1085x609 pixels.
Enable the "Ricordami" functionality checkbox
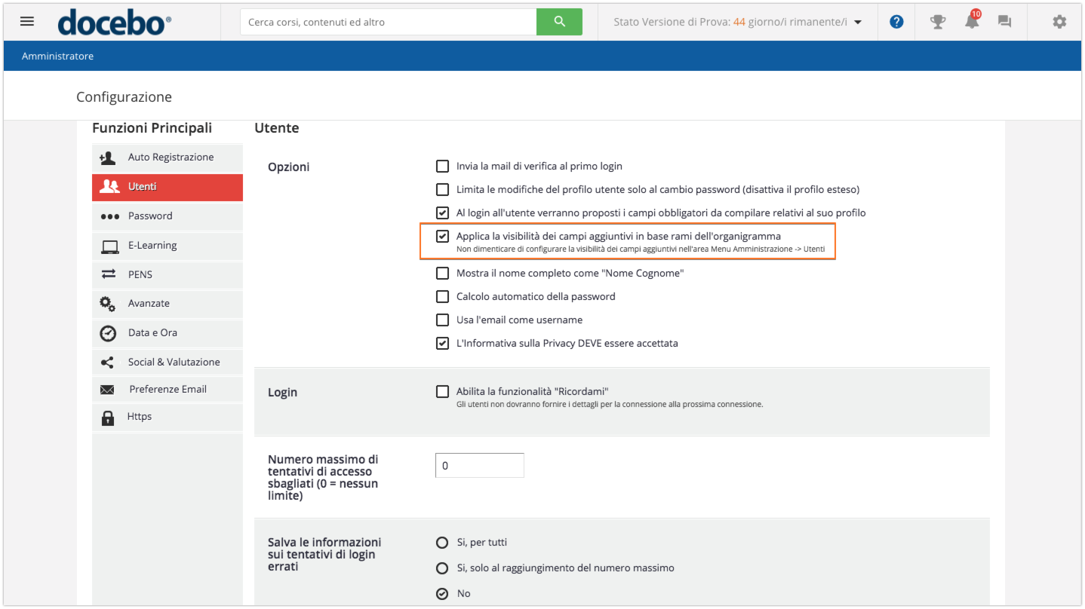coord(443,391)
